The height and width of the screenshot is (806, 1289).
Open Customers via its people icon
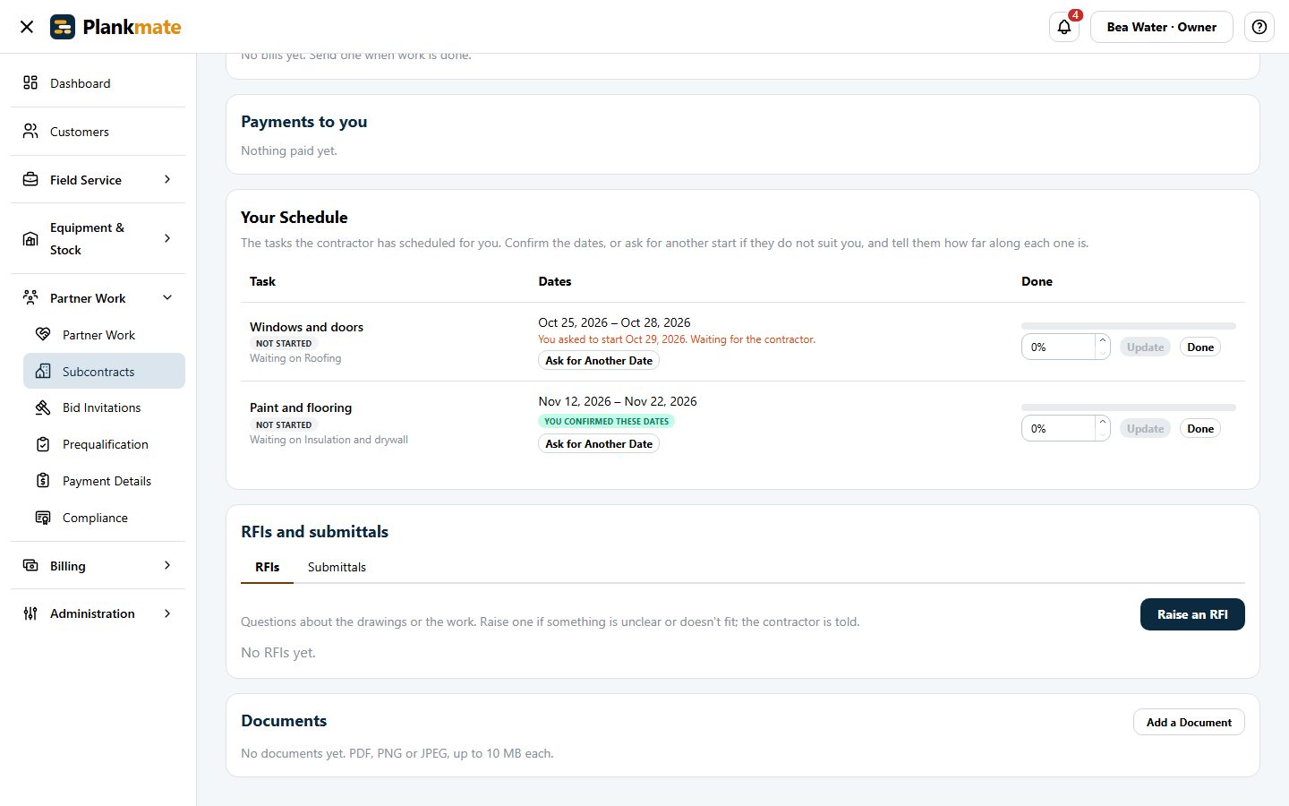click(30, 131)
